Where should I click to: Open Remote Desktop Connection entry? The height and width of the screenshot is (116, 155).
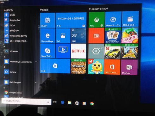(x=15, y=41)
